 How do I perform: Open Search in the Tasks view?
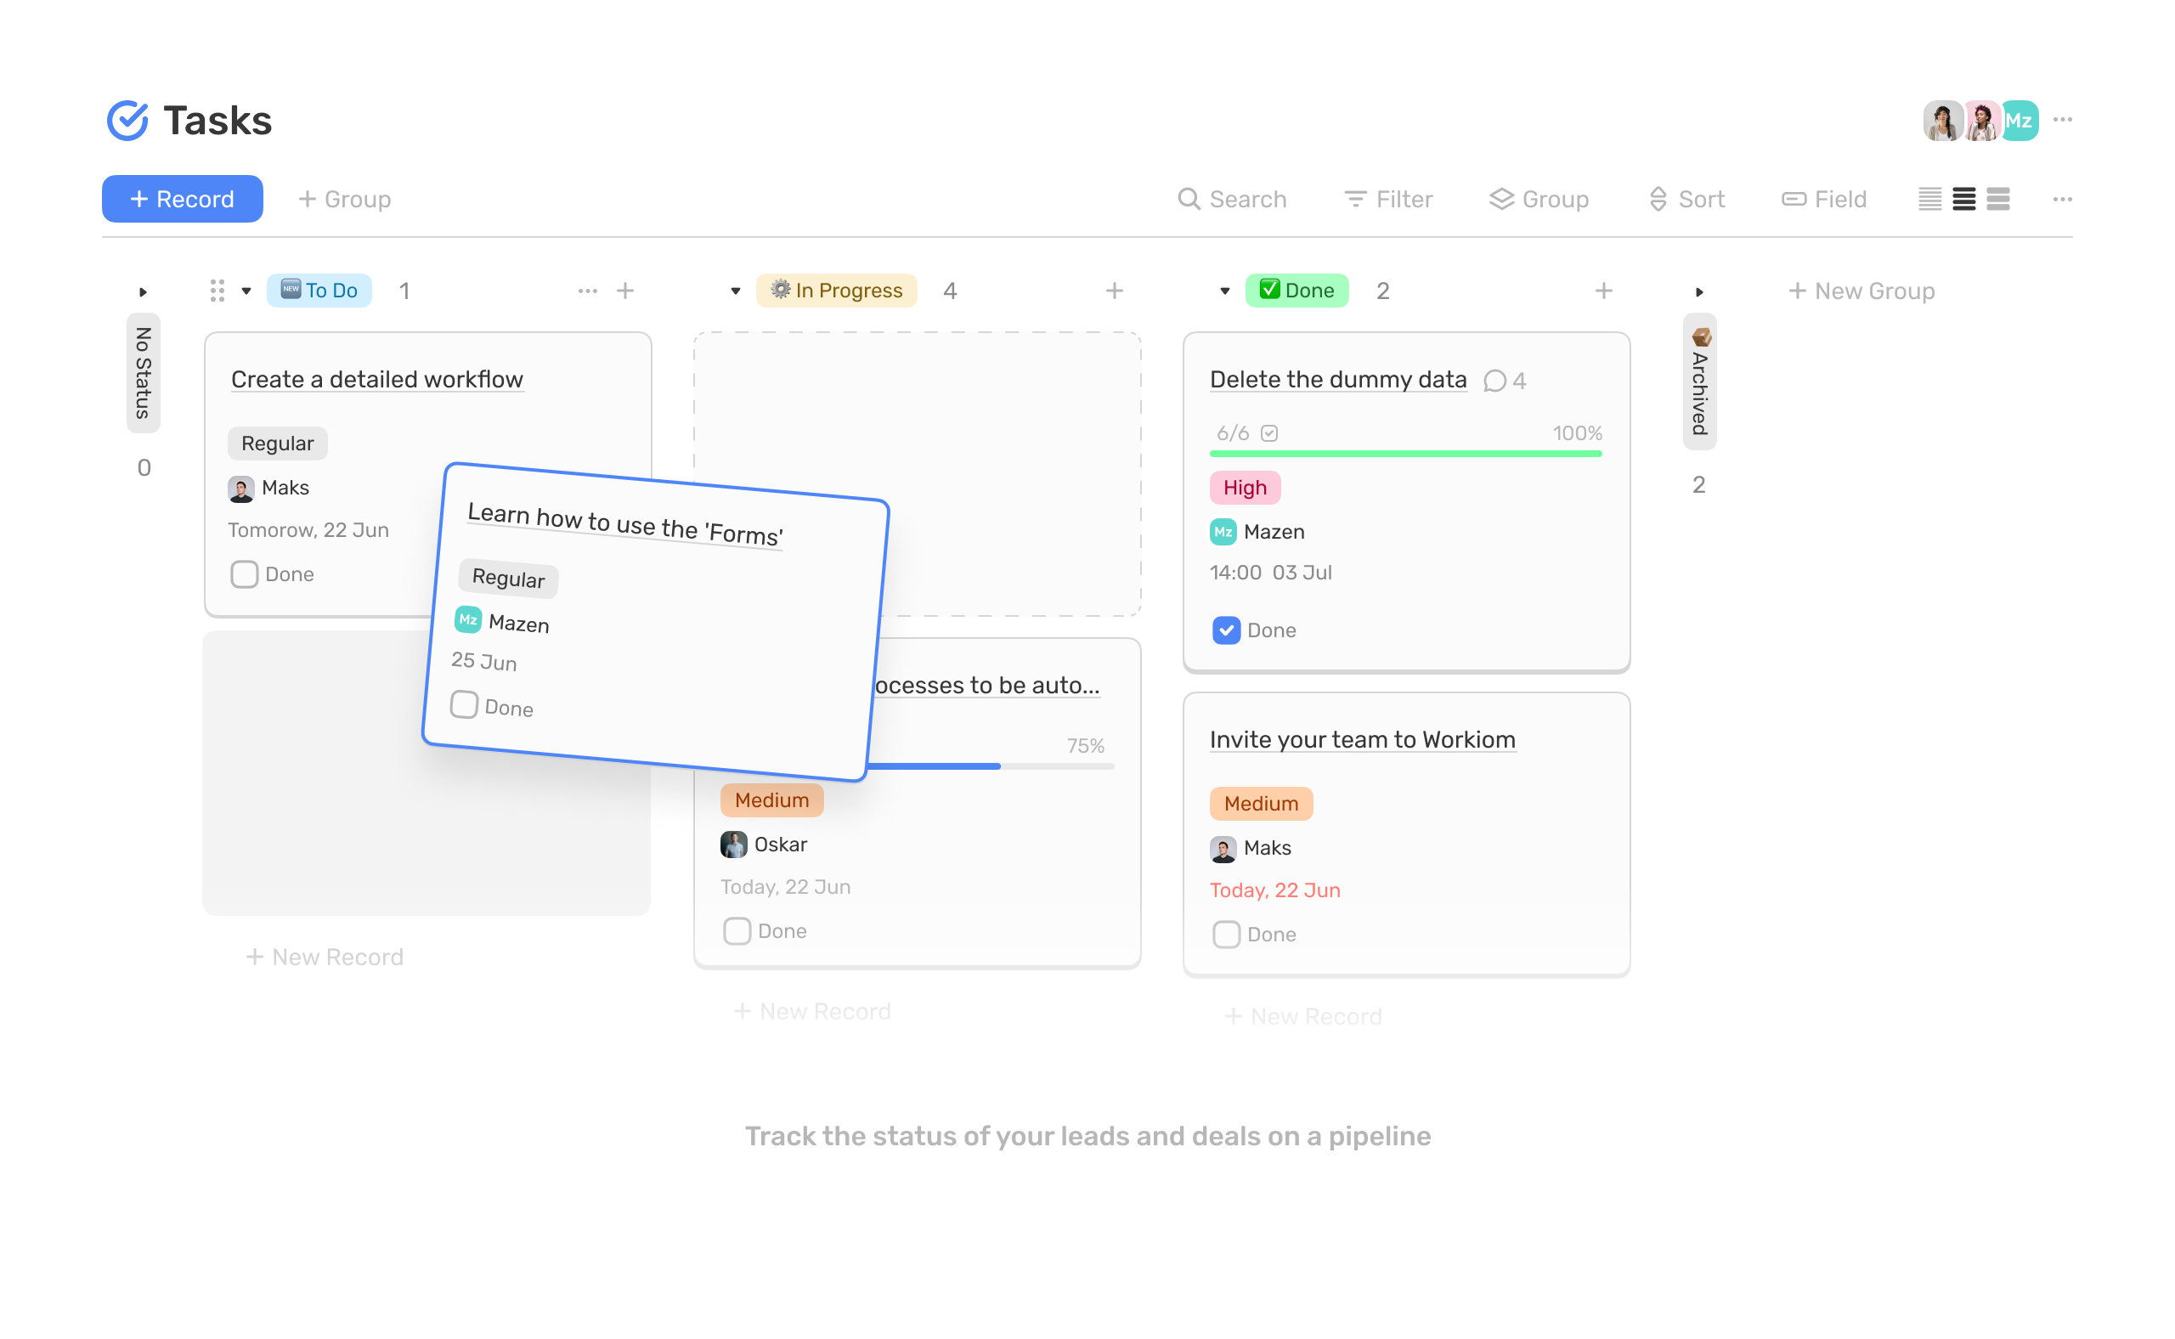pos(1233,198)
